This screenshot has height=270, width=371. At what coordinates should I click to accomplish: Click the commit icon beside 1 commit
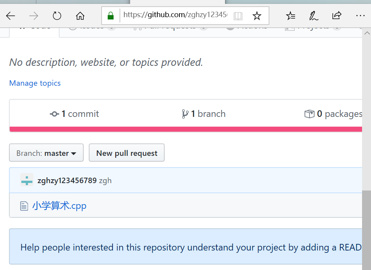click(55, 114)
